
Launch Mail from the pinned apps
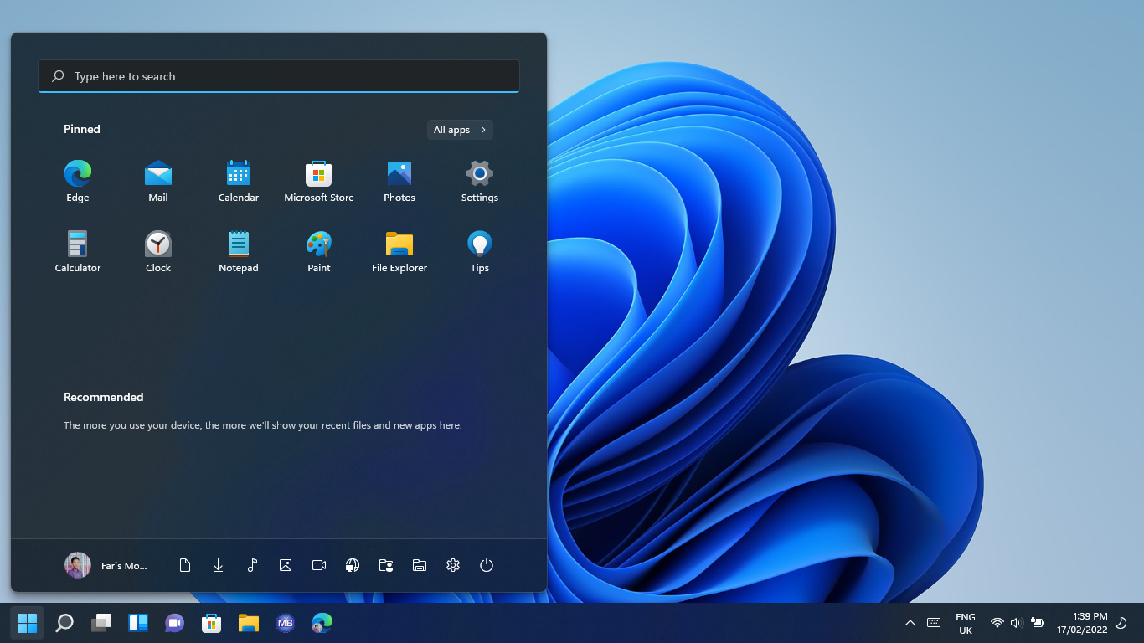[x=158, y=182]
